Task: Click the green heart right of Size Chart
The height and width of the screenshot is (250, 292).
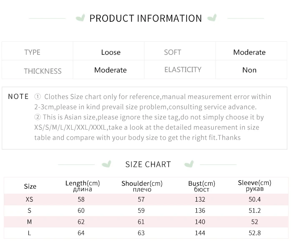Action: [x=189, y=164]
